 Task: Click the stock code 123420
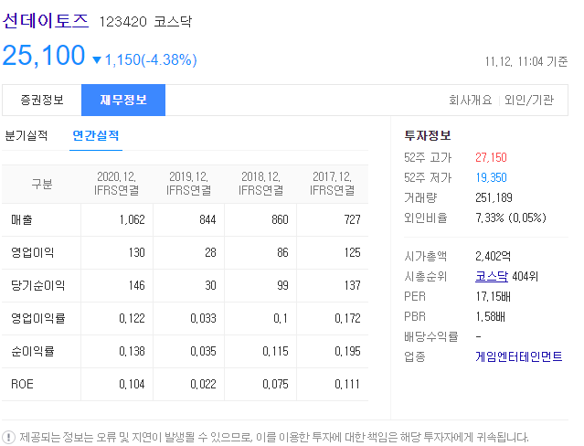(122, 22)
